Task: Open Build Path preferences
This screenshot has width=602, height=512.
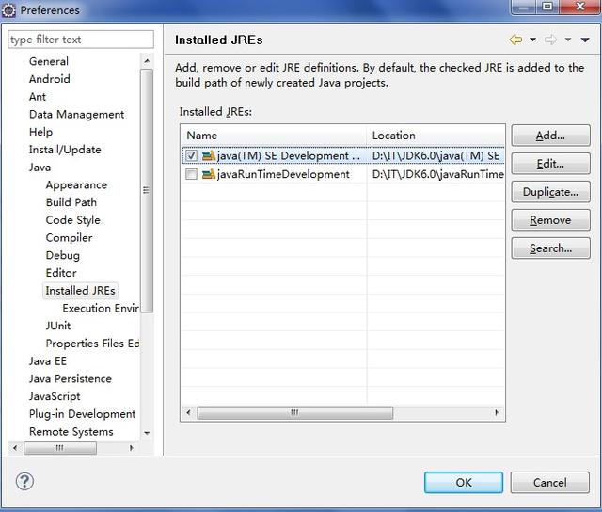Action: pos(71,202)
